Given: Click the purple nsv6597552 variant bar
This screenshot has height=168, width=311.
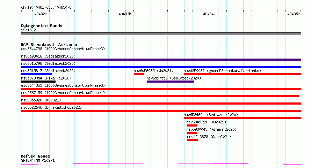Looking at the screenshot, I should [x=171, y=82].
